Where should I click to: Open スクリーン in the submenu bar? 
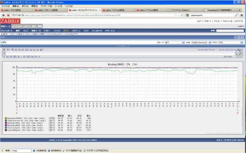pyautogui.click(x=76, y=31)
